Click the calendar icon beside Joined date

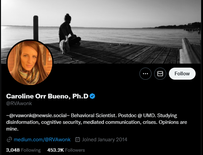click(78, 139)
